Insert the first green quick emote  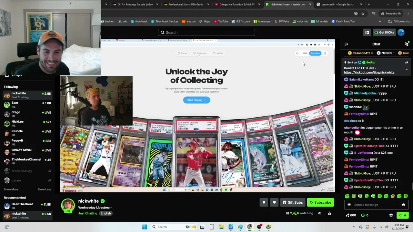(347, 196)
